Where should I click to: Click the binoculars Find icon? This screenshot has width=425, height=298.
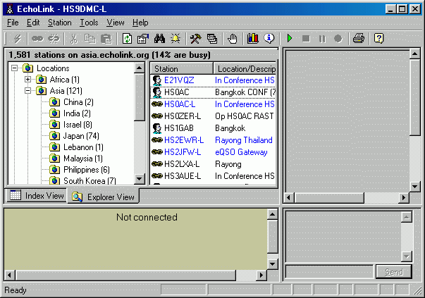pyautogui.click(x=159, y=39)
